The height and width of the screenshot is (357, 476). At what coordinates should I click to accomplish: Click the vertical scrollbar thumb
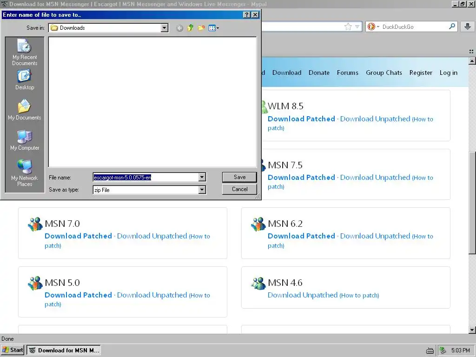coord(472,203)
